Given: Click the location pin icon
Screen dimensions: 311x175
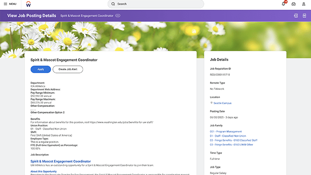Looking at the screenshot, I should [211, 103].
